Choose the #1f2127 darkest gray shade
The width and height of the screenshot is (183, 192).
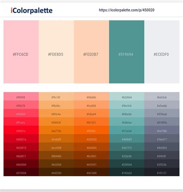162,172
